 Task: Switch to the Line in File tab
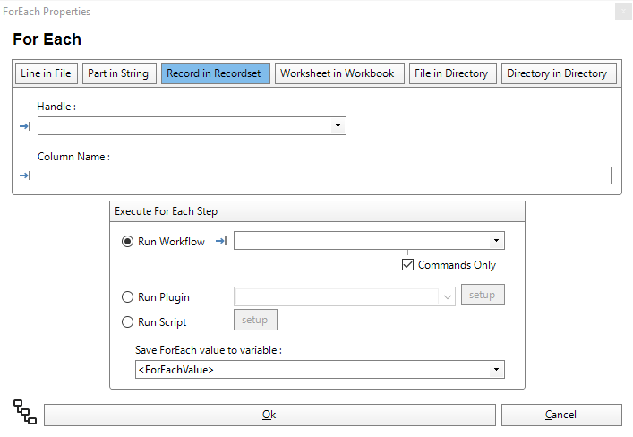click(x=46, y=73)
